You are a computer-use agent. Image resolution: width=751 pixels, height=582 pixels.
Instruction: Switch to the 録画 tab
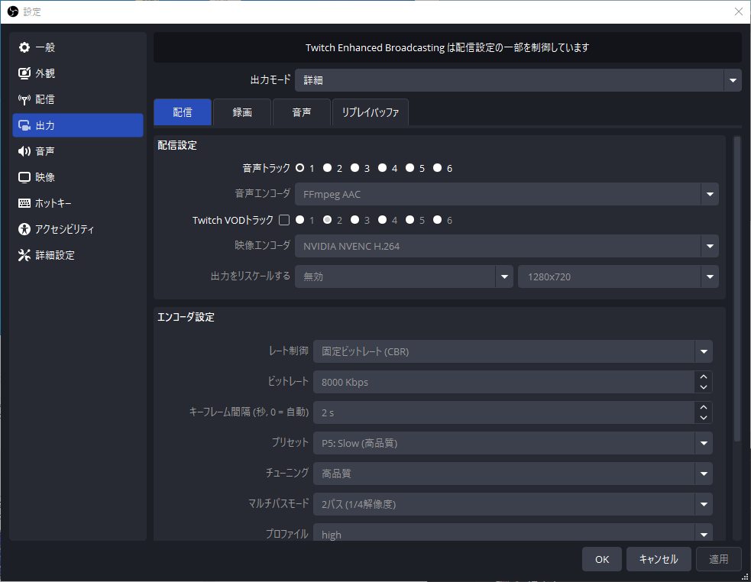(x=242, y=112)
